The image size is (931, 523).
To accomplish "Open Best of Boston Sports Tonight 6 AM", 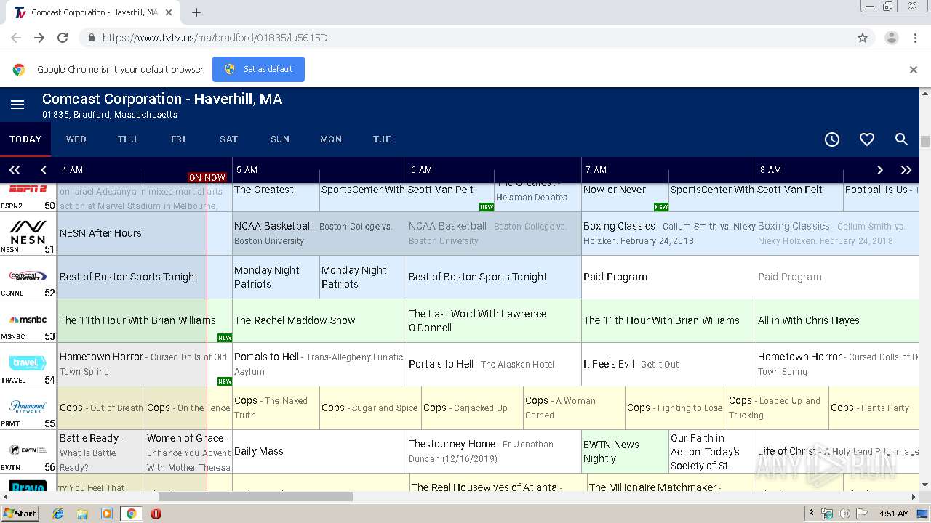I will tap(494, 277).
